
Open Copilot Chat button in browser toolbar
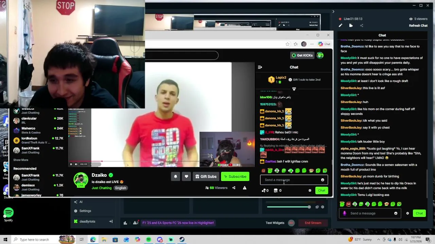tap(324, 44)
